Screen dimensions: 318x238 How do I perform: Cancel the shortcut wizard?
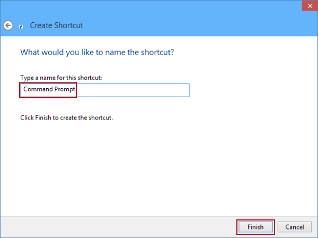pos(295,227)
